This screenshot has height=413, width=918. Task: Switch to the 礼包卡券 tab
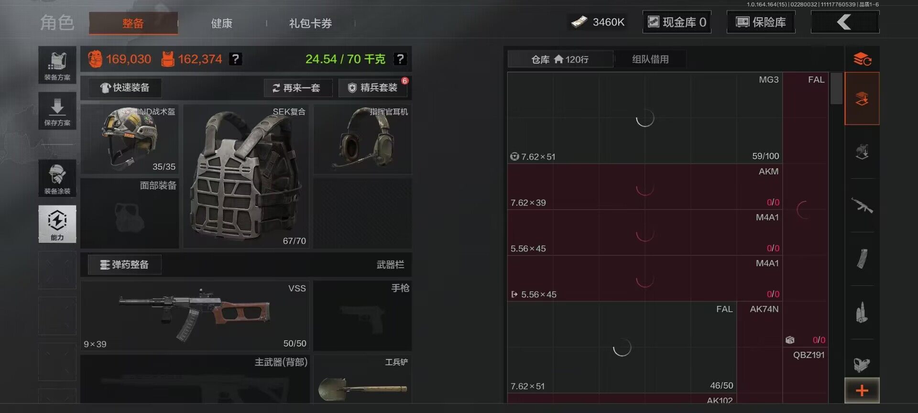pos(310,23)
